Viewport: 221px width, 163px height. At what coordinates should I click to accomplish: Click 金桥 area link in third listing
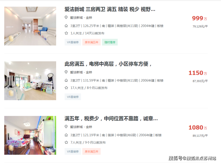tap(89, 127)
